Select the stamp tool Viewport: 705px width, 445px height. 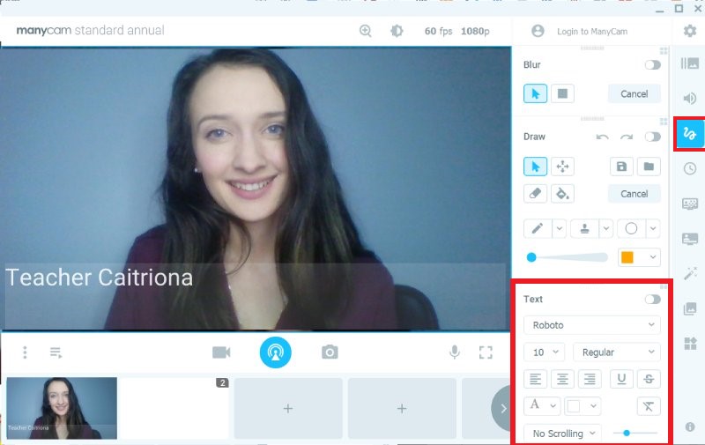[584, 229]
